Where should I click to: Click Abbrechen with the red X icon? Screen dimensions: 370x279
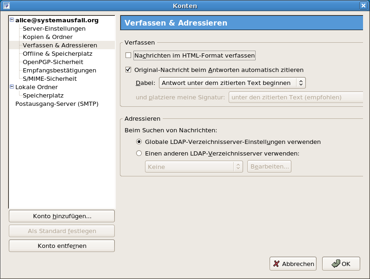click(293, 264)
